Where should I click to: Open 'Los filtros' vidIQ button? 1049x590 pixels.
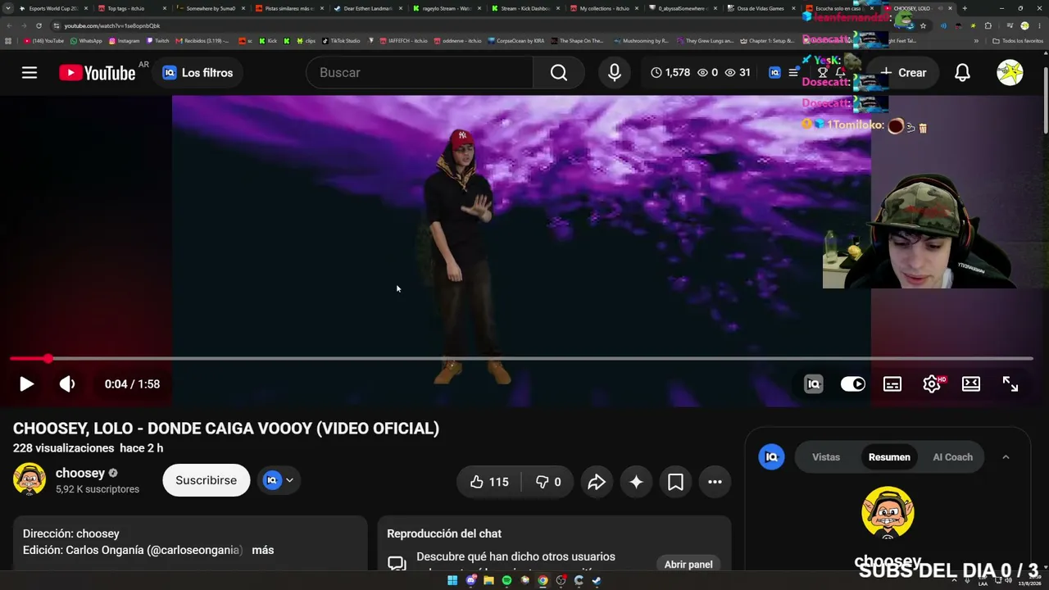pyautogui.click(x=198, y=73)
